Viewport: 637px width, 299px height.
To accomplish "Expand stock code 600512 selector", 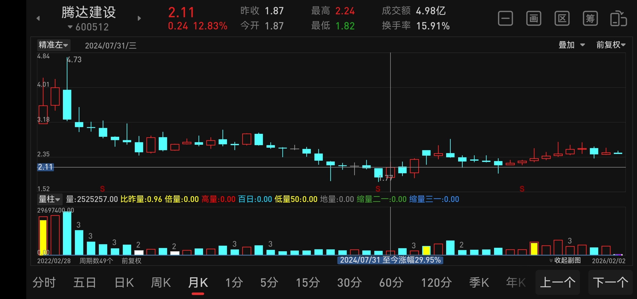I will click(88, 27).
